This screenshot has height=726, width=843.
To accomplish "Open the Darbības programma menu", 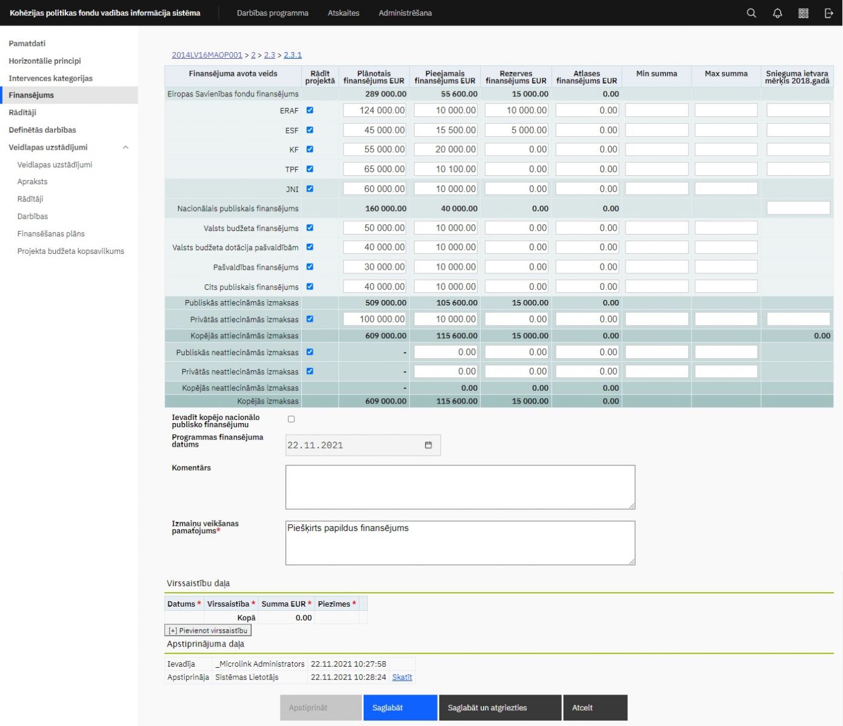I will pyautogui.click(x=272, y=13).
